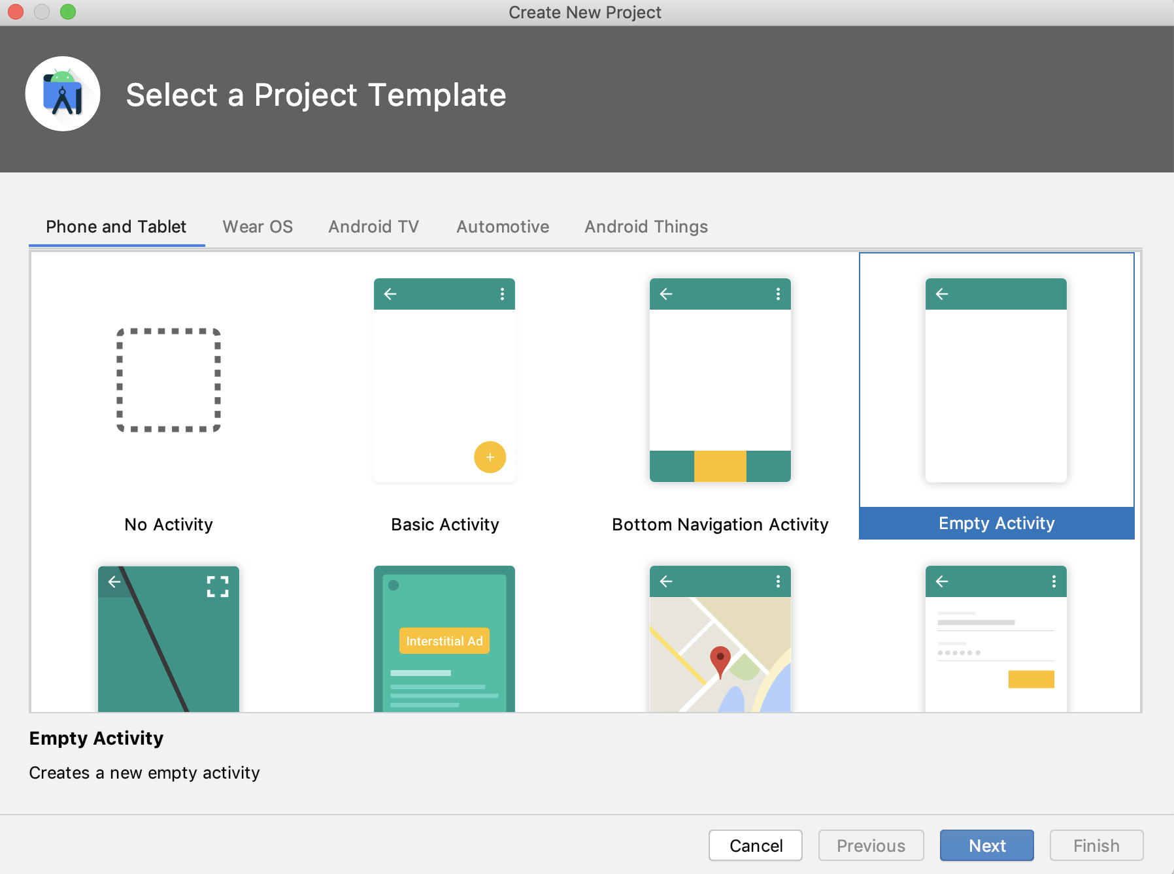1174x874 pixels.
Task: Open the Android Things tab
Action: (646, 227)
